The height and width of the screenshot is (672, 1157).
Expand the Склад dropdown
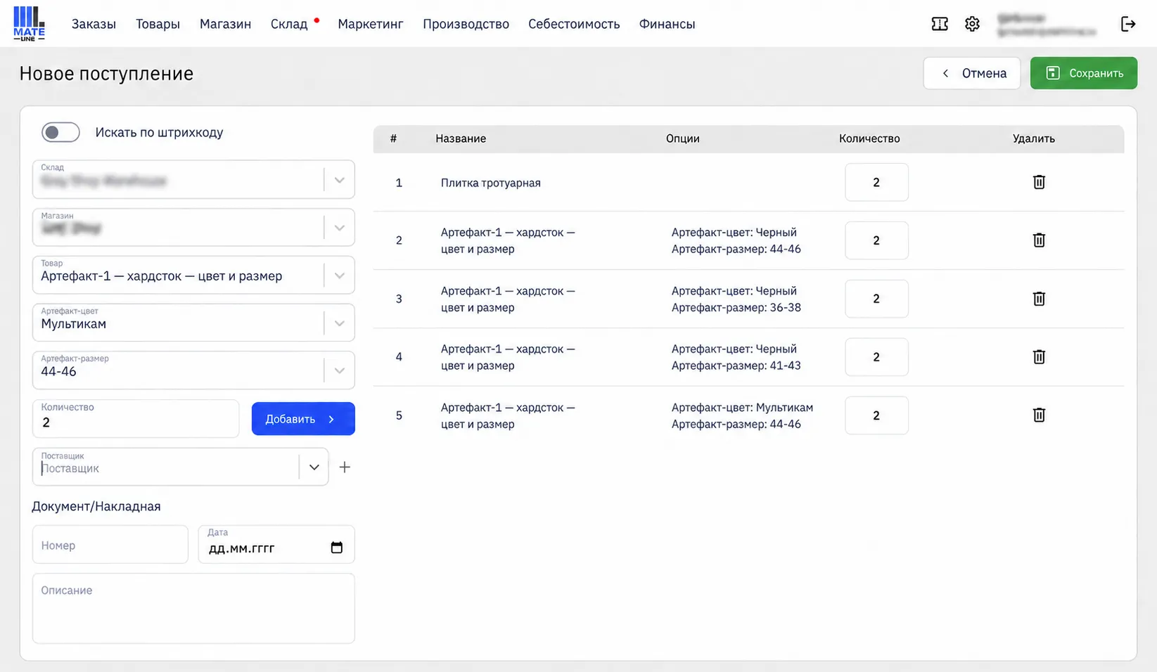point(339,180)
